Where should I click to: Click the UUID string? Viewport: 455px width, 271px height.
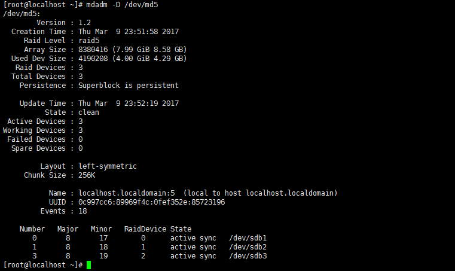pyautogui.click(x=151, y=202)
